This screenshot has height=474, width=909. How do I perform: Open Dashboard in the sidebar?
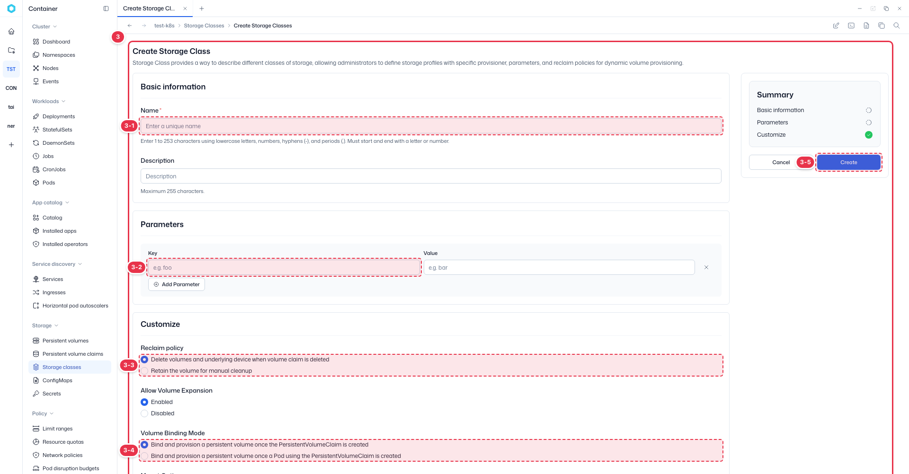pos(56,42)
